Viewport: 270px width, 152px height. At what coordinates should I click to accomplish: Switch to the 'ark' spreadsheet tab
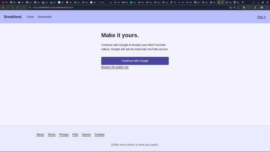click(61, 2)
